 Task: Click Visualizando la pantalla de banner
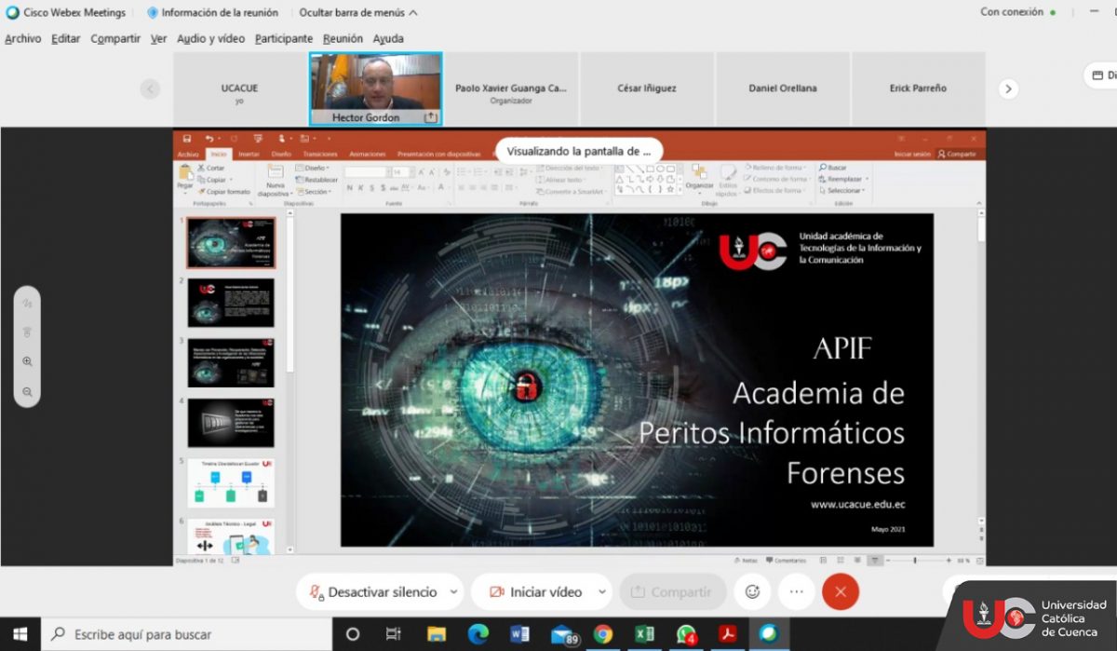[x=579, y=150]
